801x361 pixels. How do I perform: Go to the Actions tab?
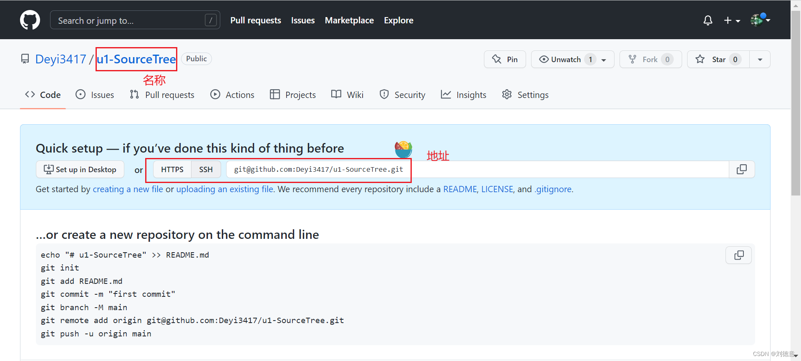pos(232,95)
